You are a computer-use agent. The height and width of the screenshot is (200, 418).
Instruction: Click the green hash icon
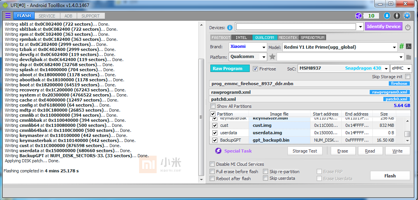pyautogui.click(x=402, y=47)
